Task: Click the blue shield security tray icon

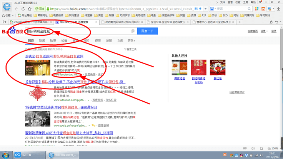Action: [x=246, y=155]
